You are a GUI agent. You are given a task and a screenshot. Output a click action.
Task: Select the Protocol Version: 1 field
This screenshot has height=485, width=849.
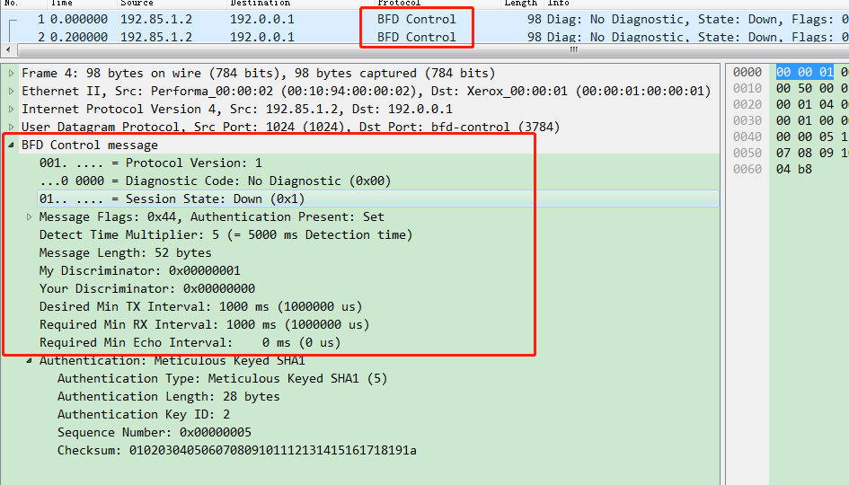[x=151, y=163]
